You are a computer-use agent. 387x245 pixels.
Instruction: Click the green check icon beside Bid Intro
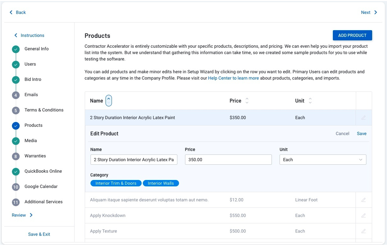pos(16,80)
